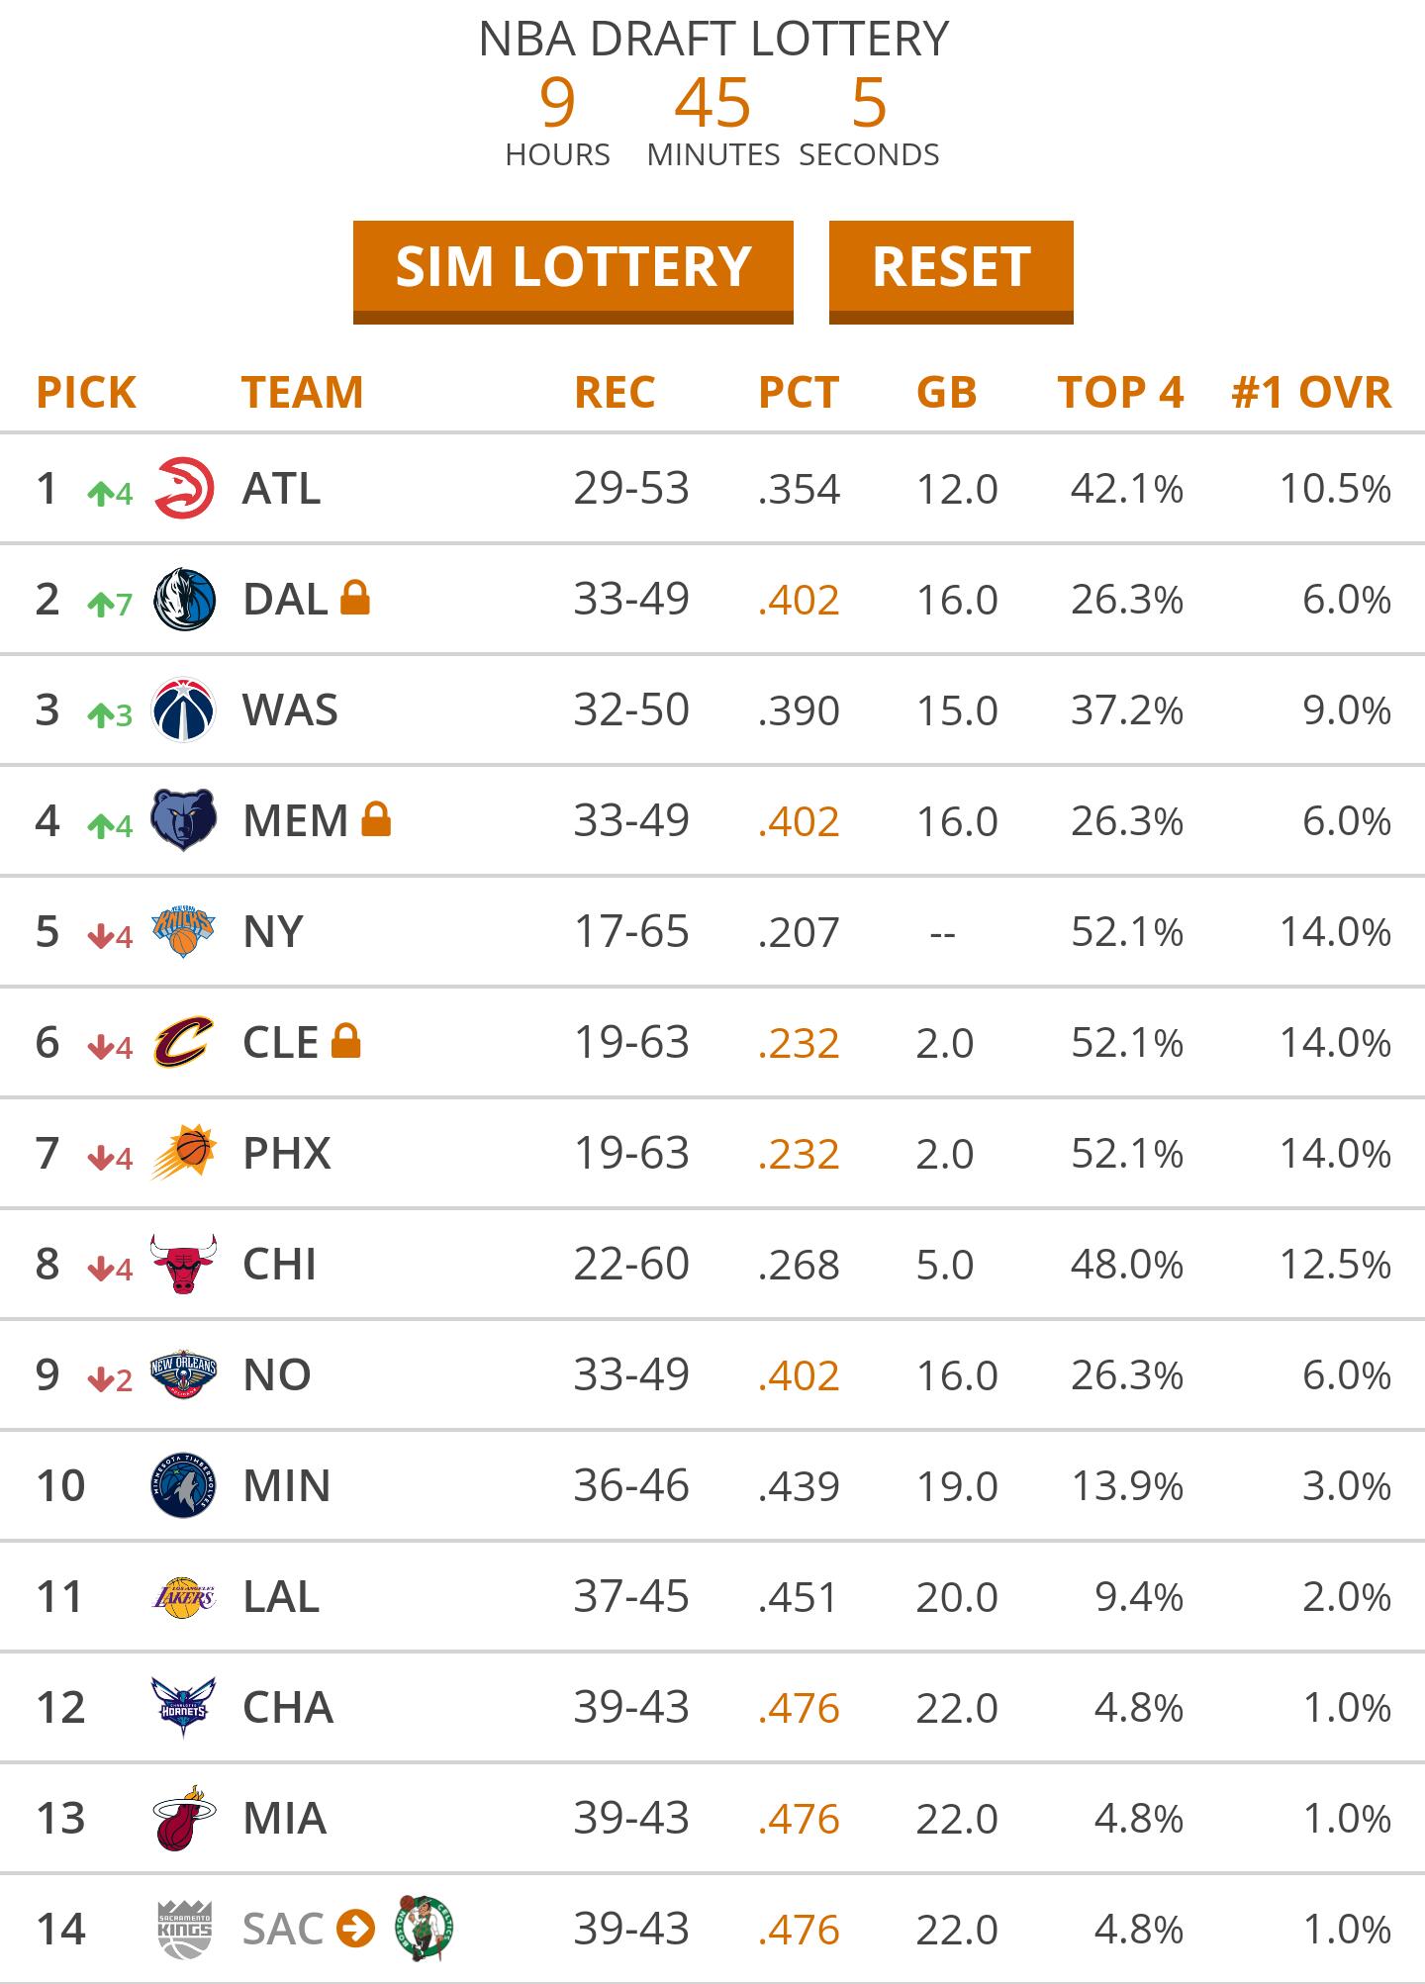Unlock the CLE pick lock
1425x1984 pixels.
coord(345,1041)
